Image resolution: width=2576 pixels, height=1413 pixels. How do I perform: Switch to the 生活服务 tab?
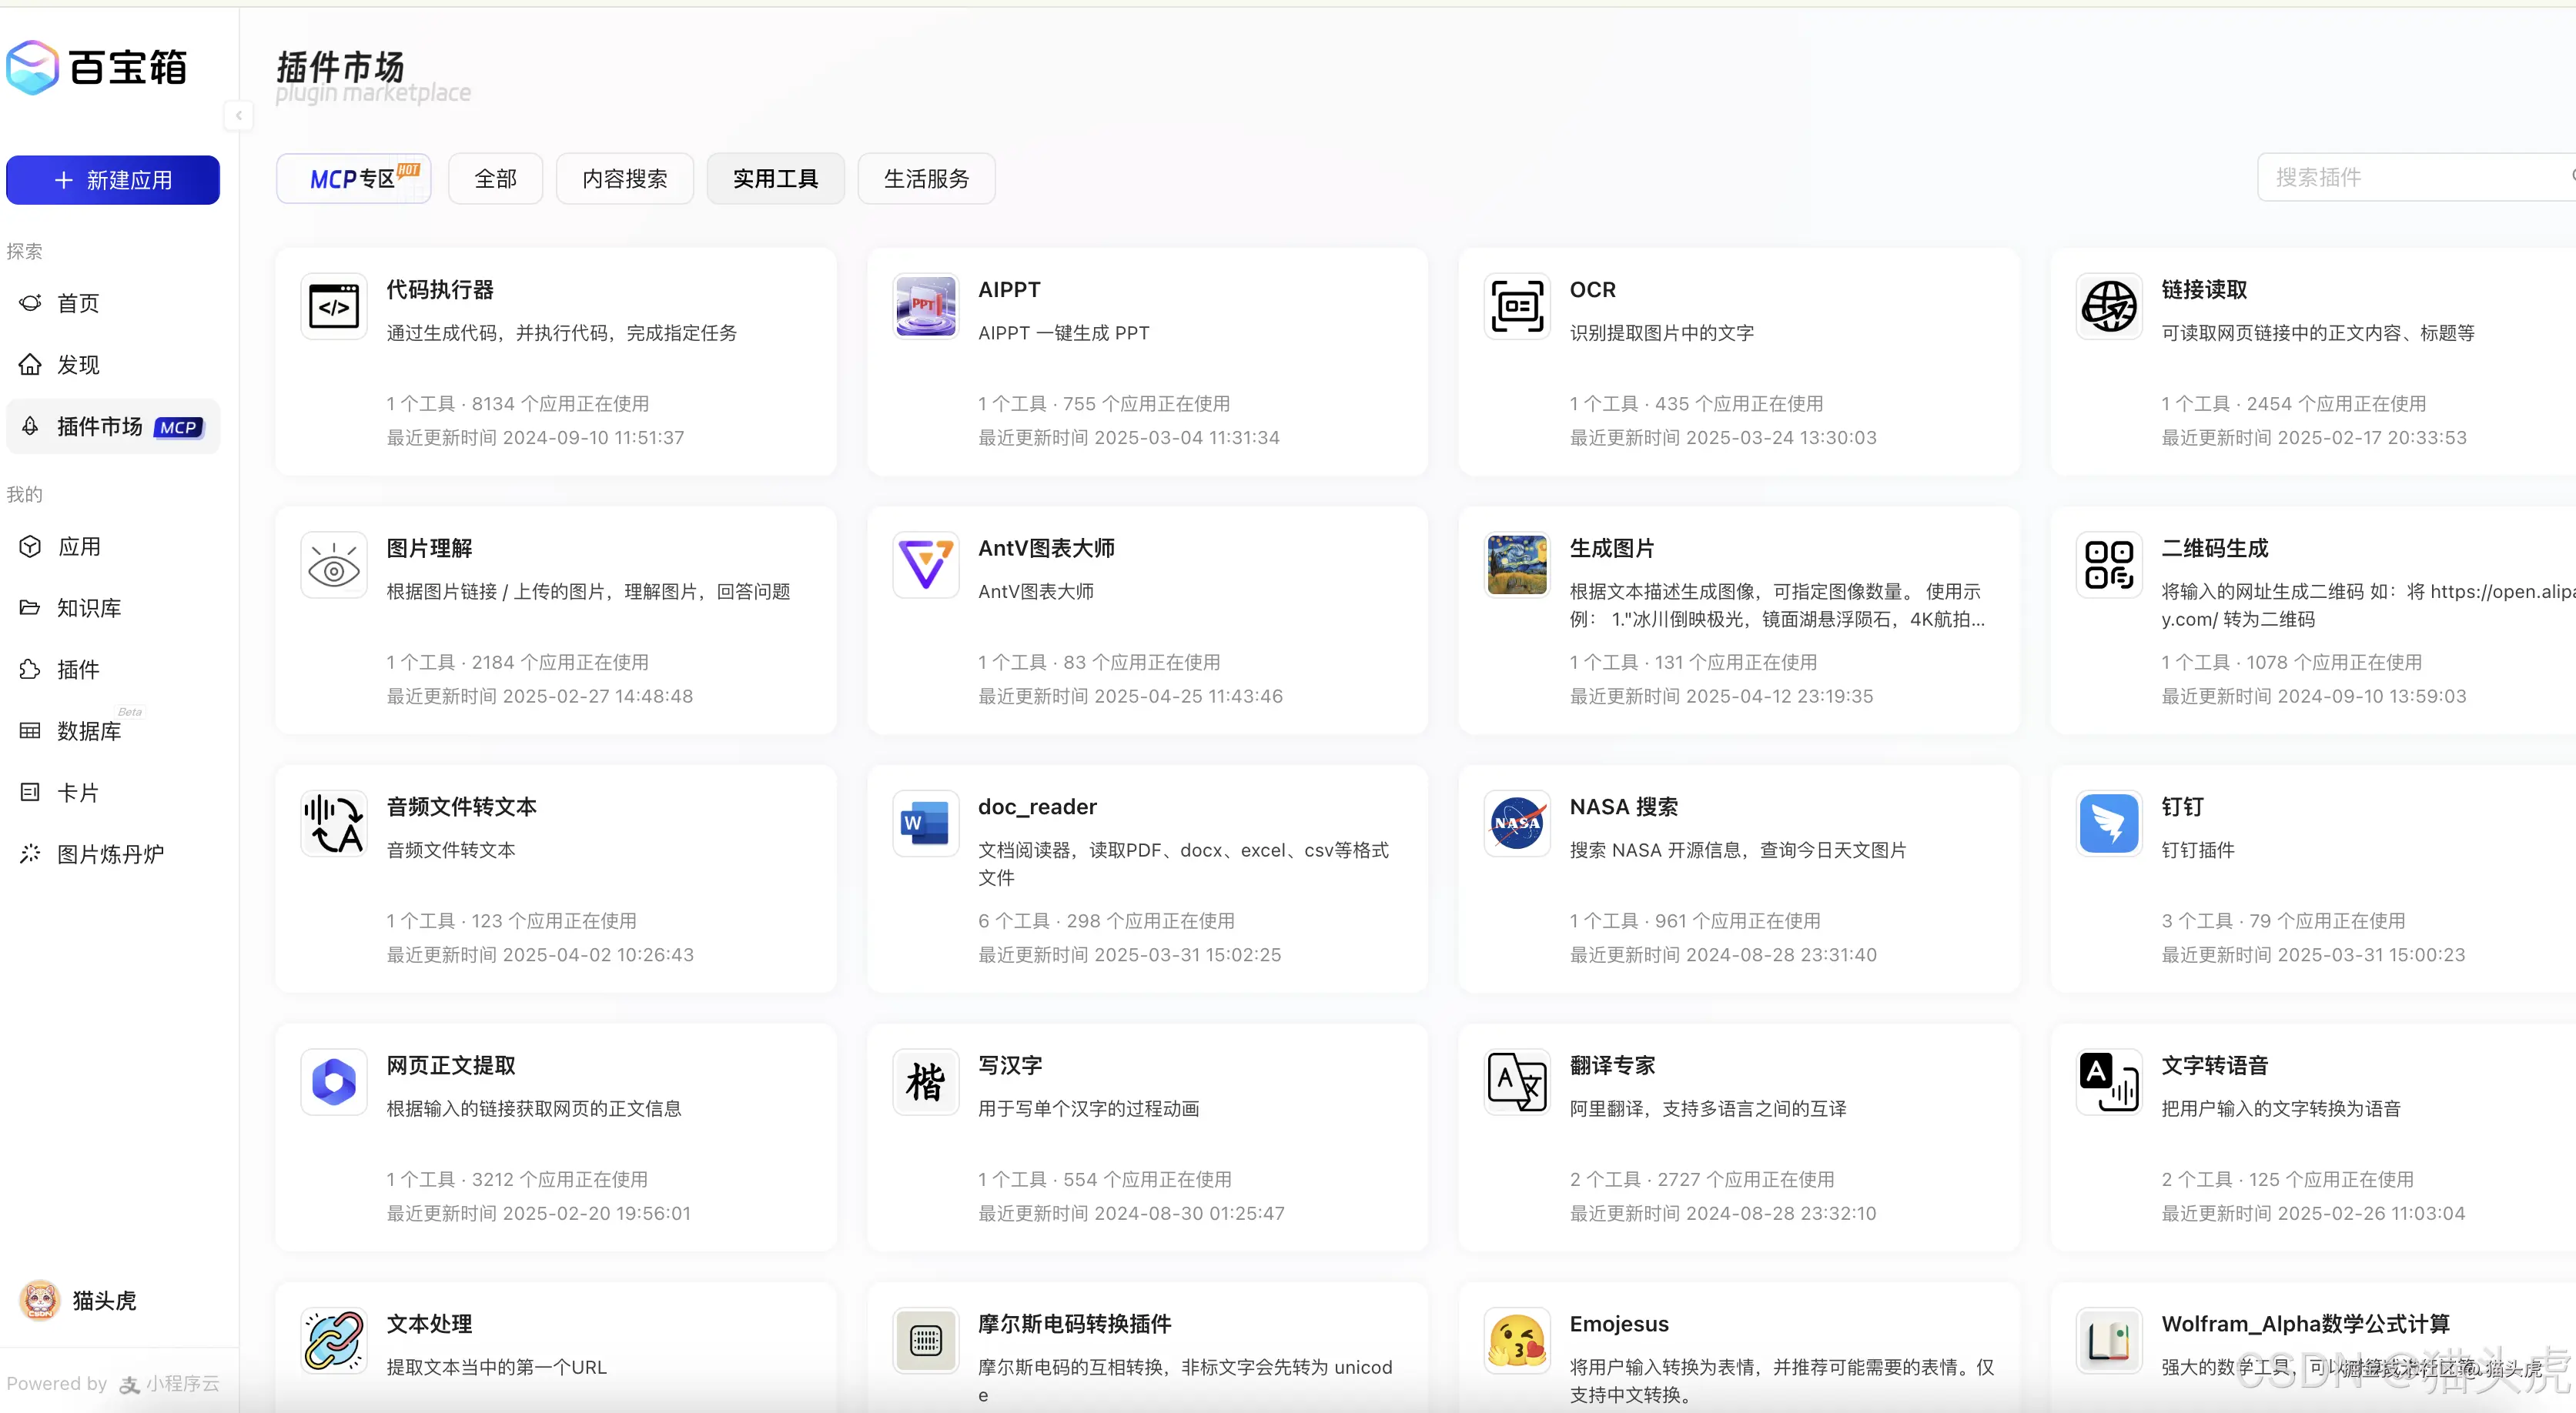coord(925,178)
